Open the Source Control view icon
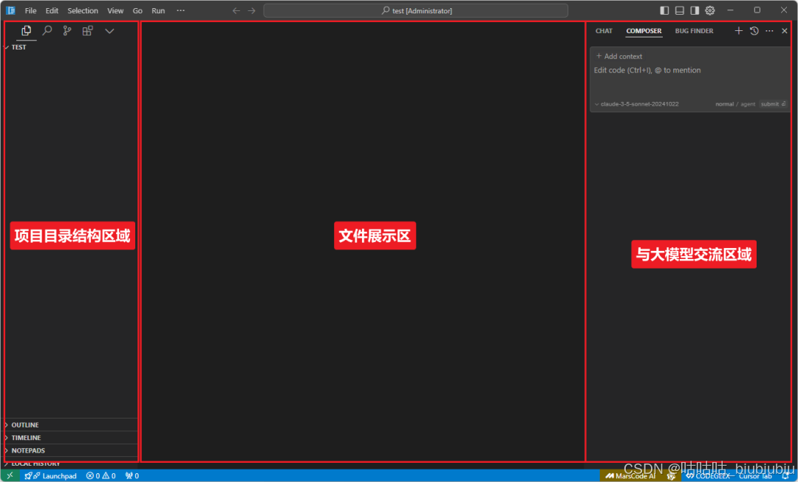 pyautogui.click(x=67, y=30)
